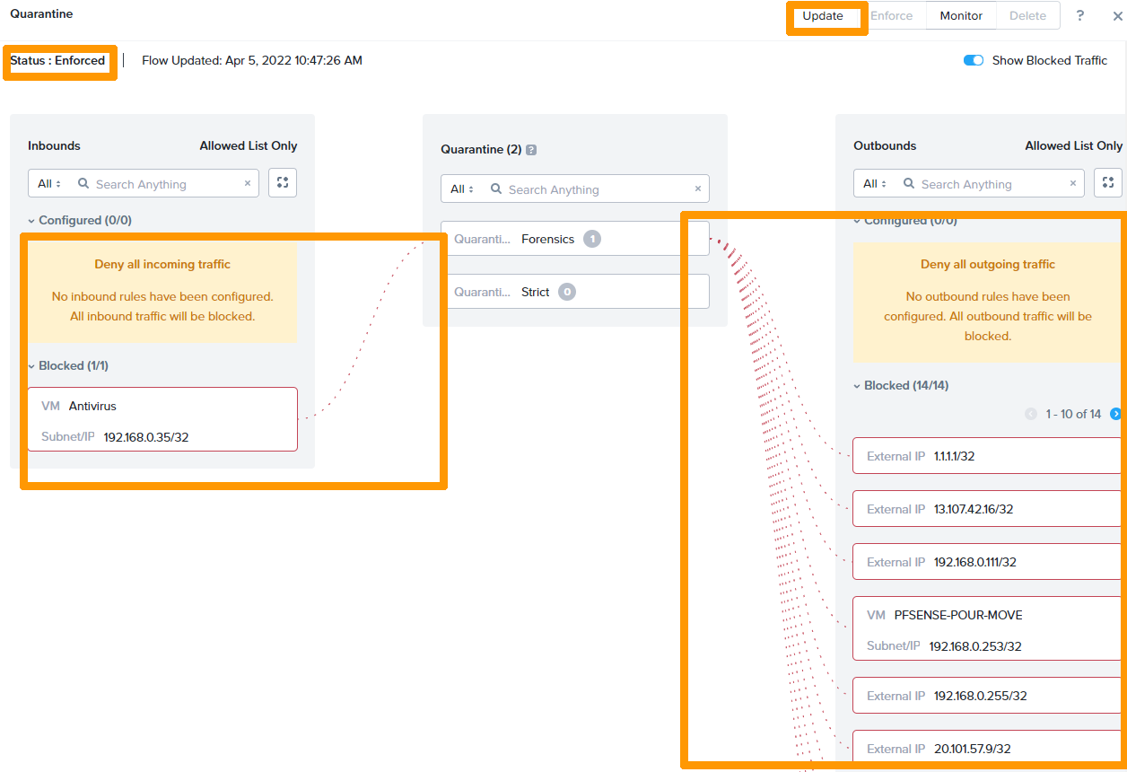Click the Quarantine info badge icon
This screenshot has width=1127, height=772.
point(531,150)
